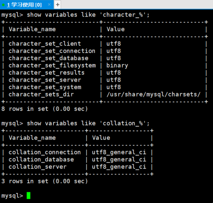Click the utf8 value of character_set_server

pyautogui.click(x=114, y=80)
